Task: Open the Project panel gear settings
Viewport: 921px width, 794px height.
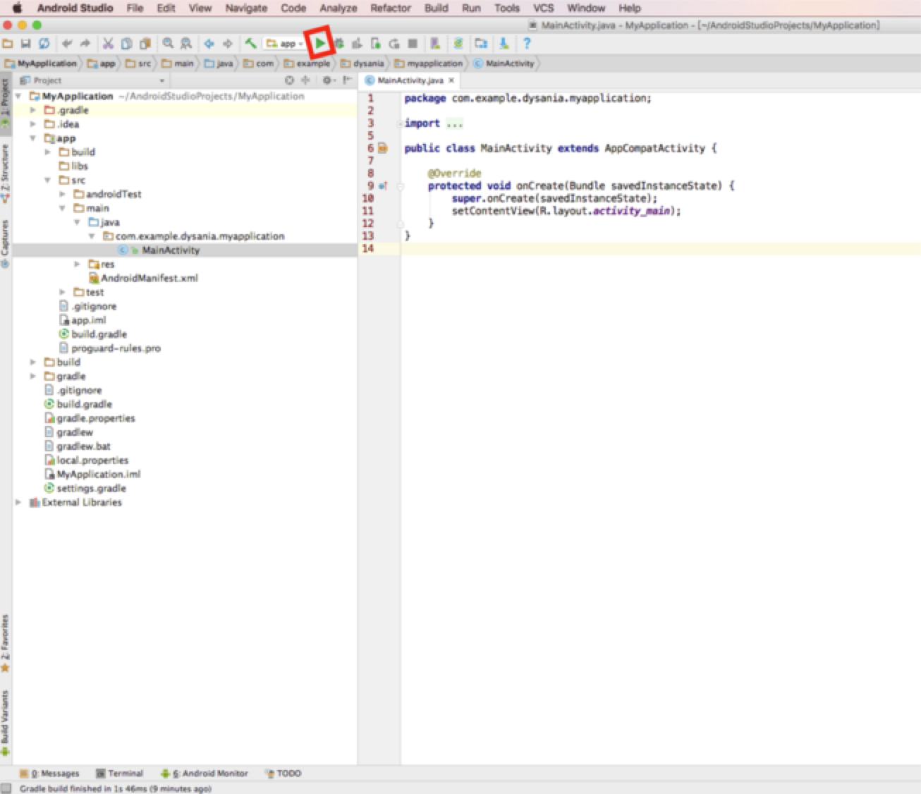Action: click(328, 80)
